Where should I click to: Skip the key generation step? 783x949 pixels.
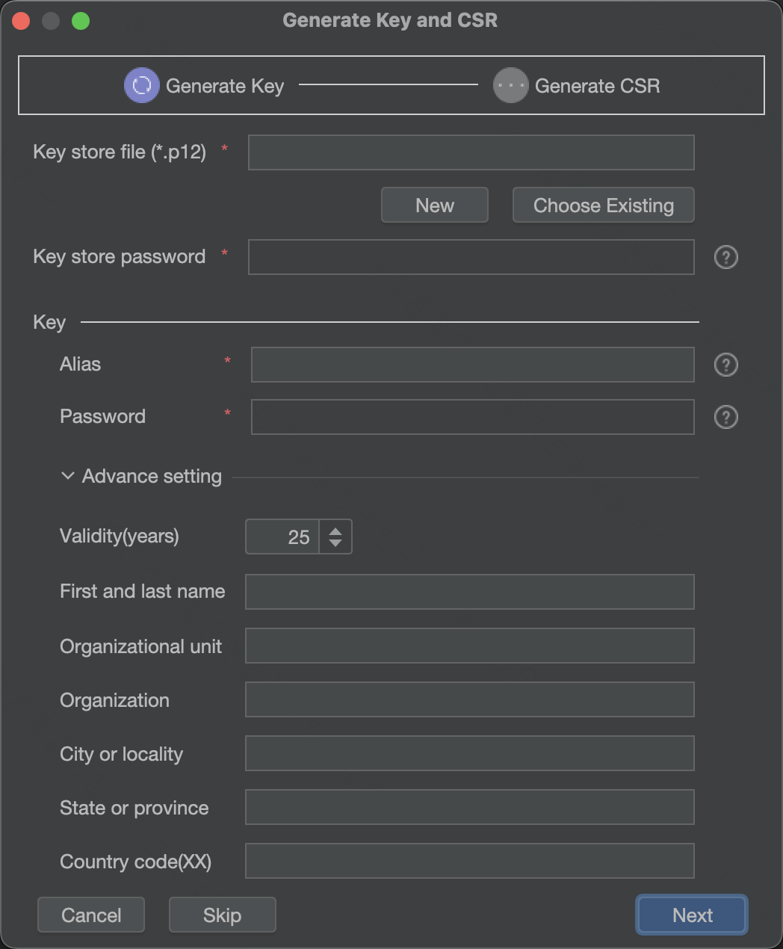222,915
